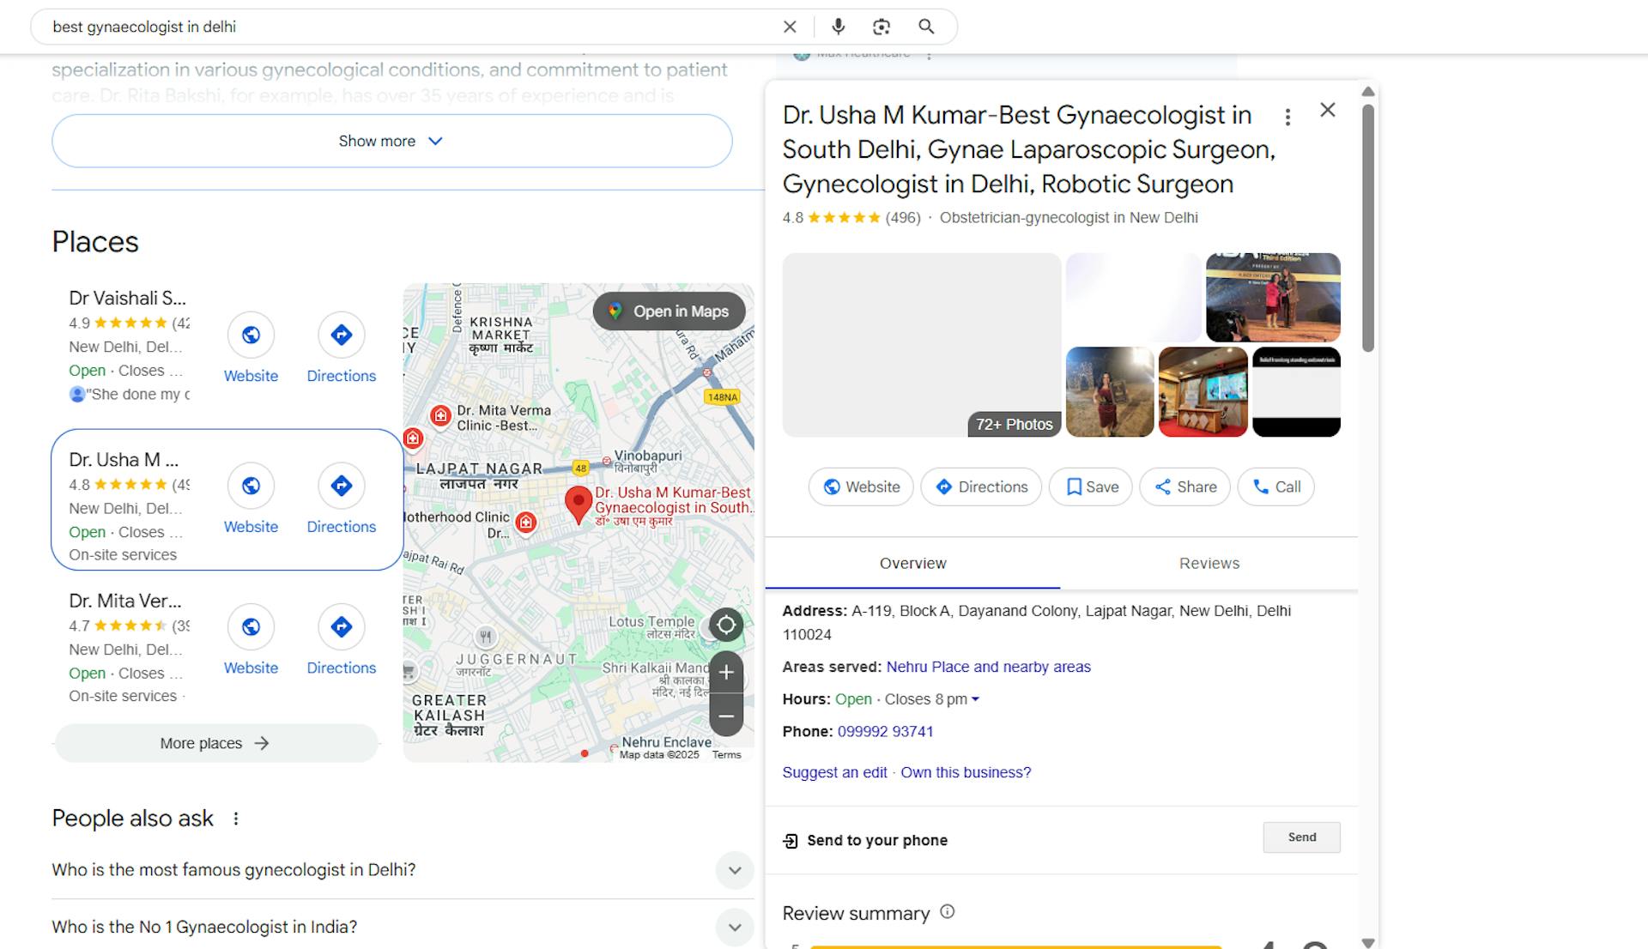The width and height of the screenshot is (1648, 949).
Task: Open People also ask options menu
Action: coord(236,819)
